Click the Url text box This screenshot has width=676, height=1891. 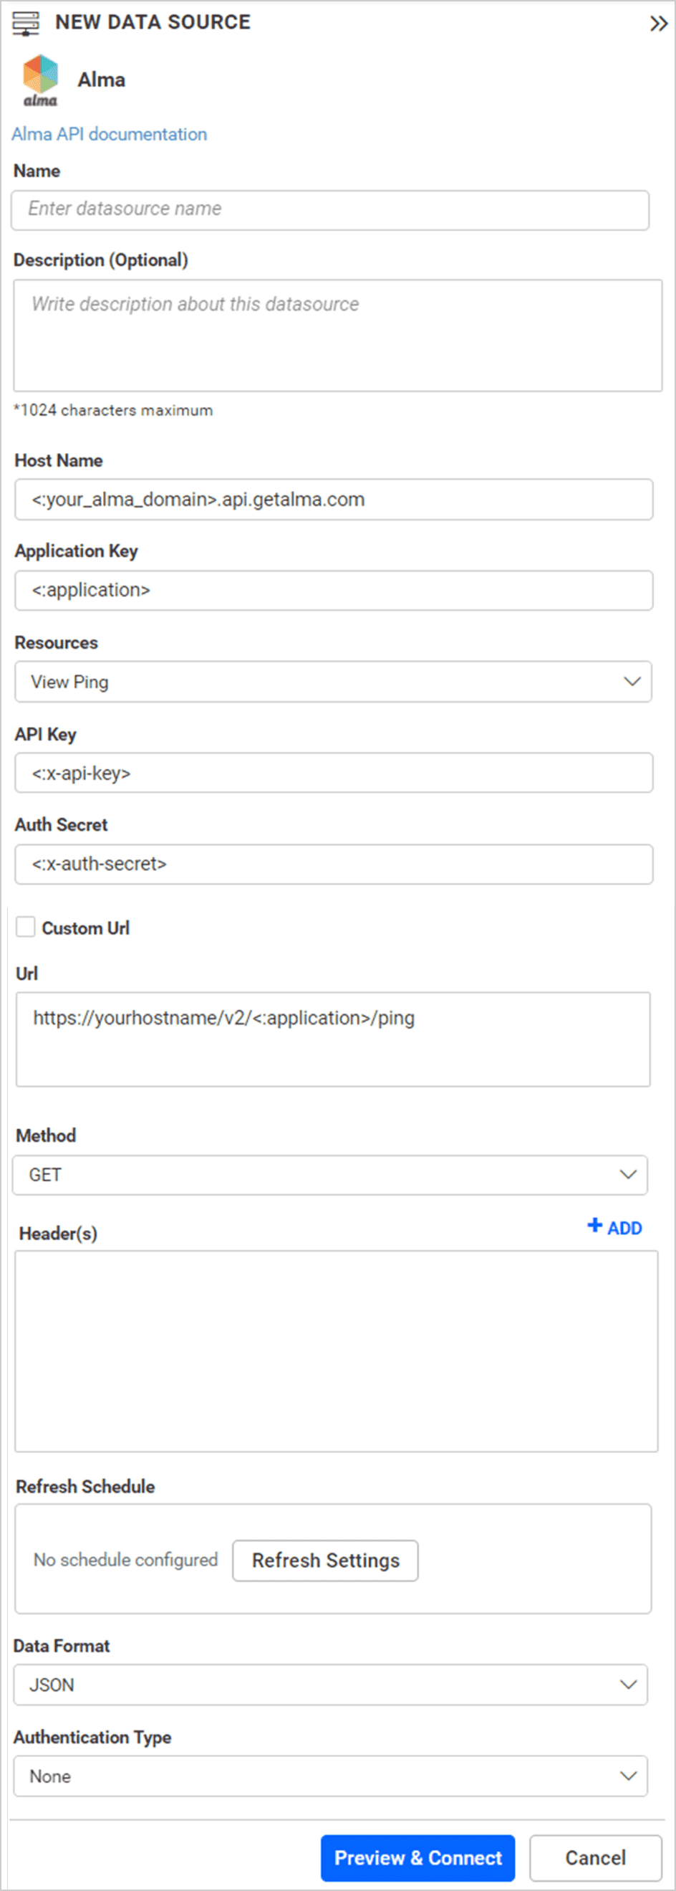click(x=333, y=1039)
